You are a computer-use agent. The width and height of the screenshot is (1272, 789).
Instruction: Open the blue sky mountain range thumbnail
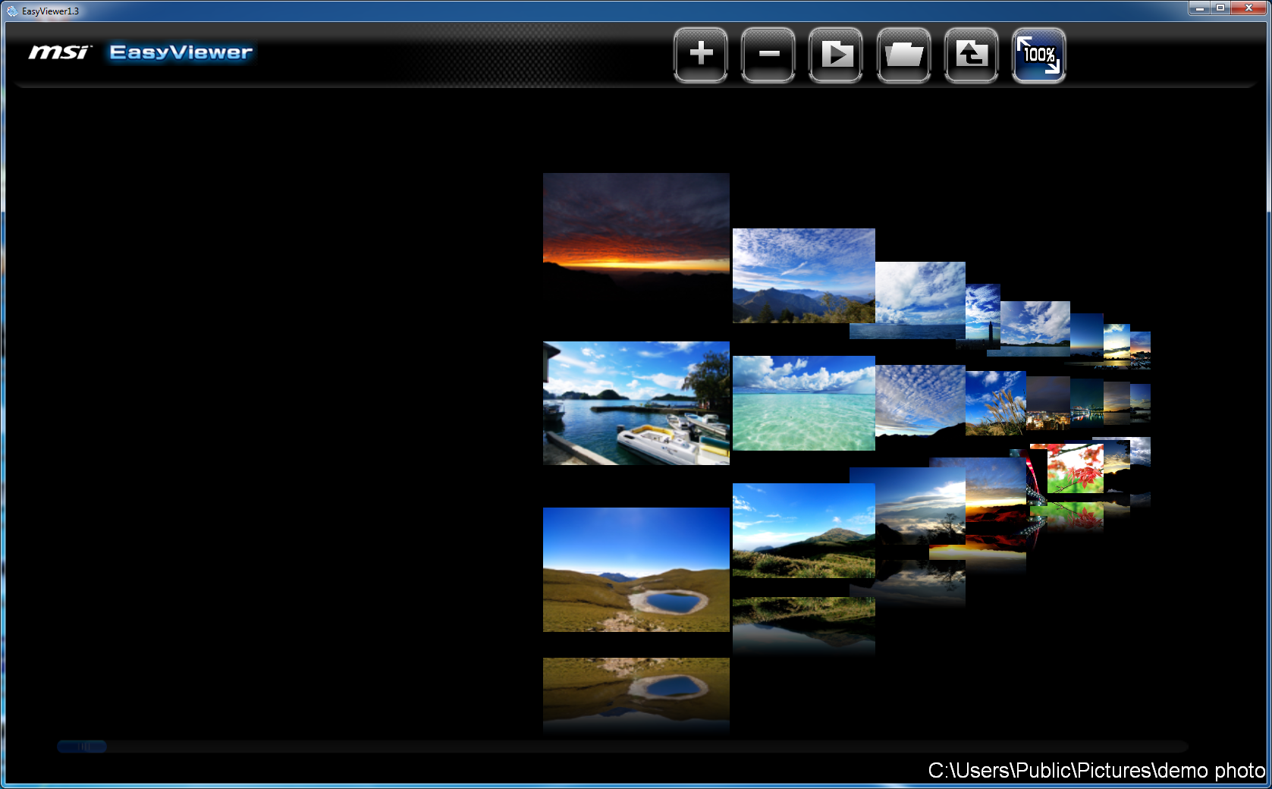[x=804, y=275]
